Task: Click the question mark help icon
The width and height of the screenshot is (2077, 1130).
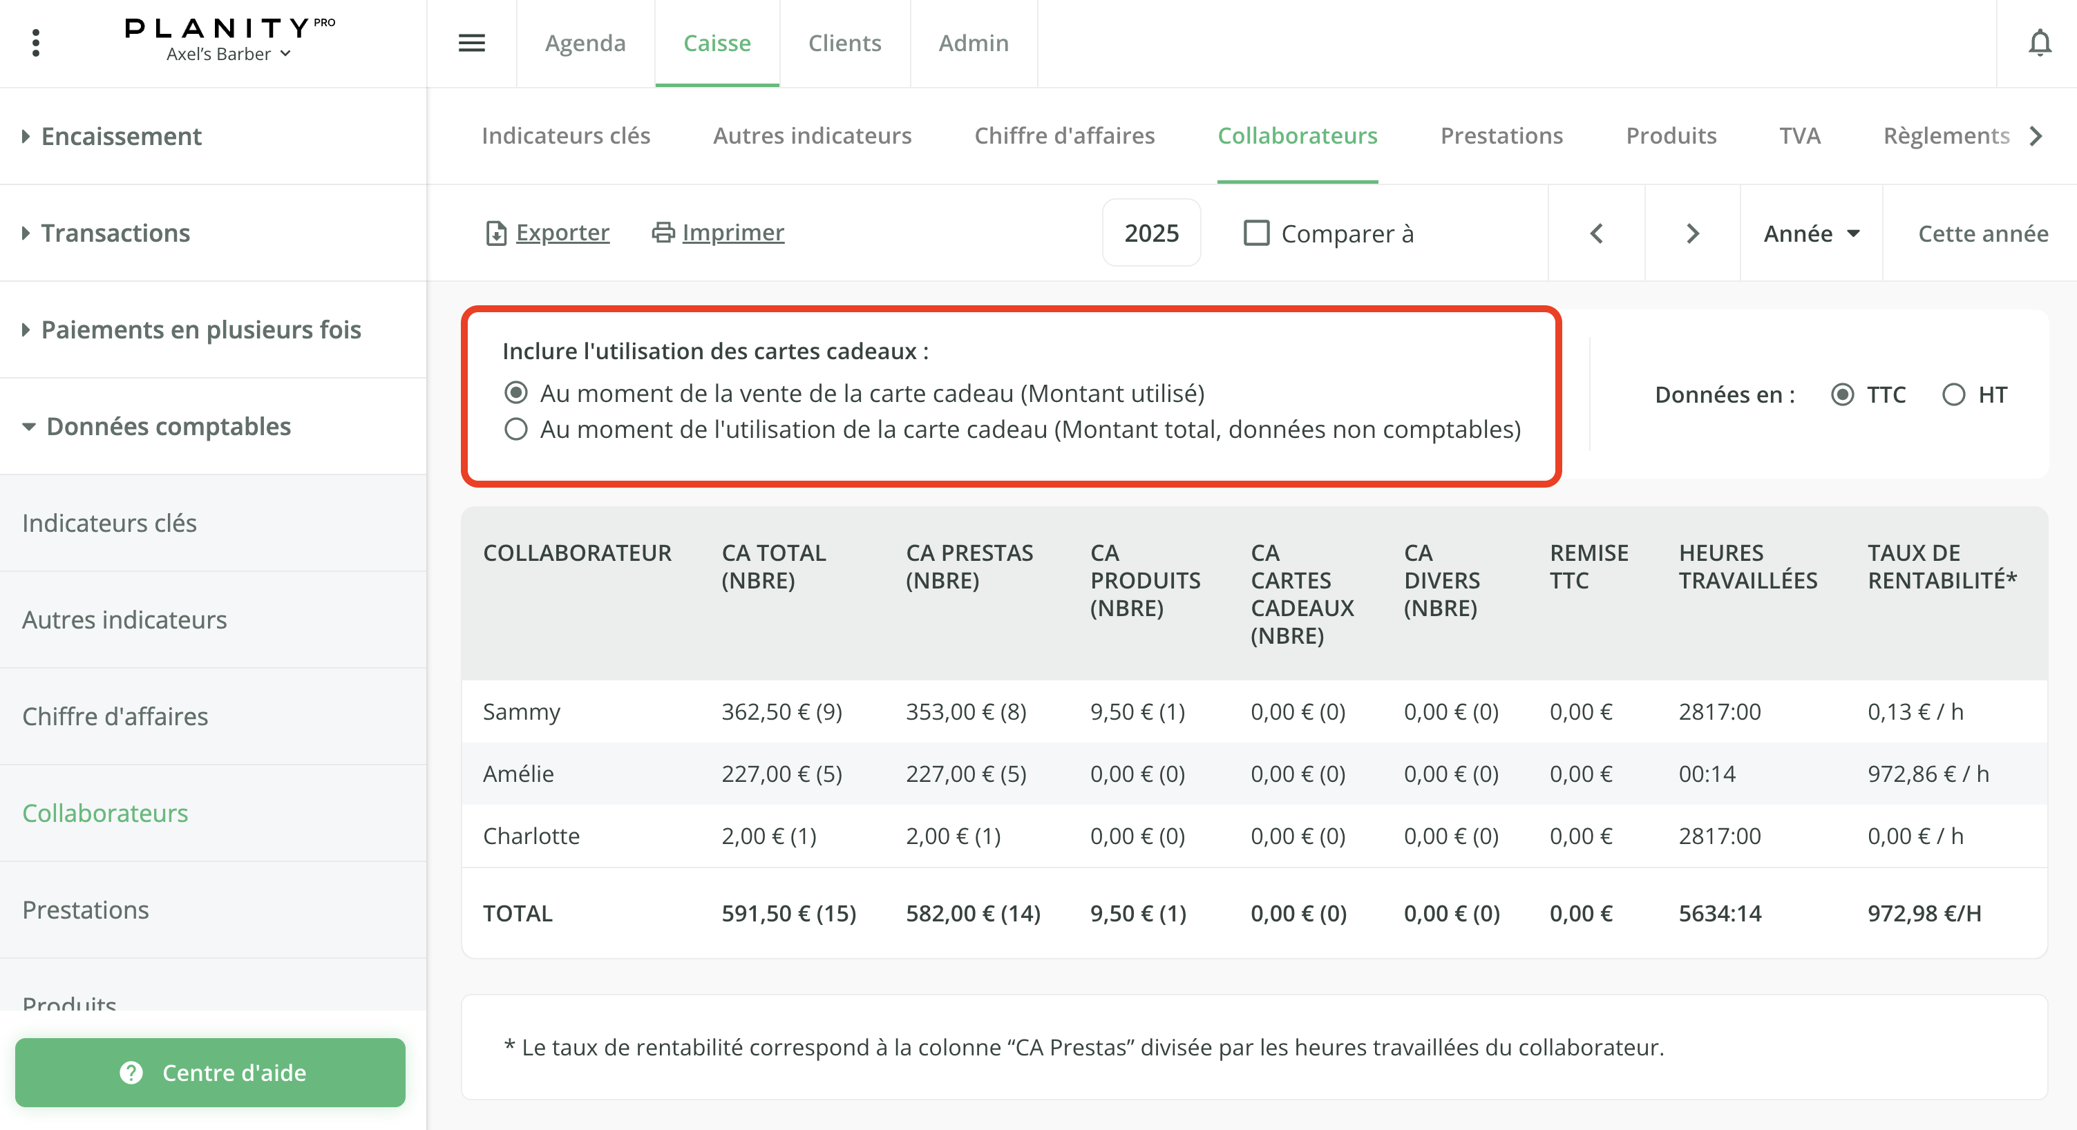Action: [131, 1073]
